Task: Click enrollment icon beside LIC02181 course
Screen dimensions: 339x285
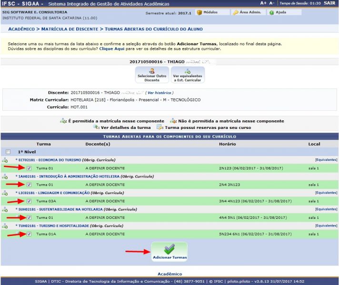Action: [5, 193]
